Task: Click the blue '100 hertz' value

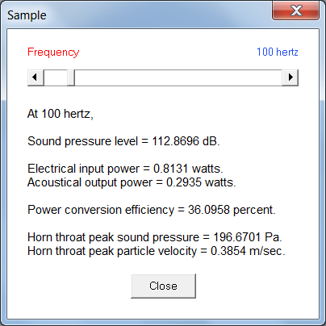Action: pyautogui.click(x=278, y=52)
